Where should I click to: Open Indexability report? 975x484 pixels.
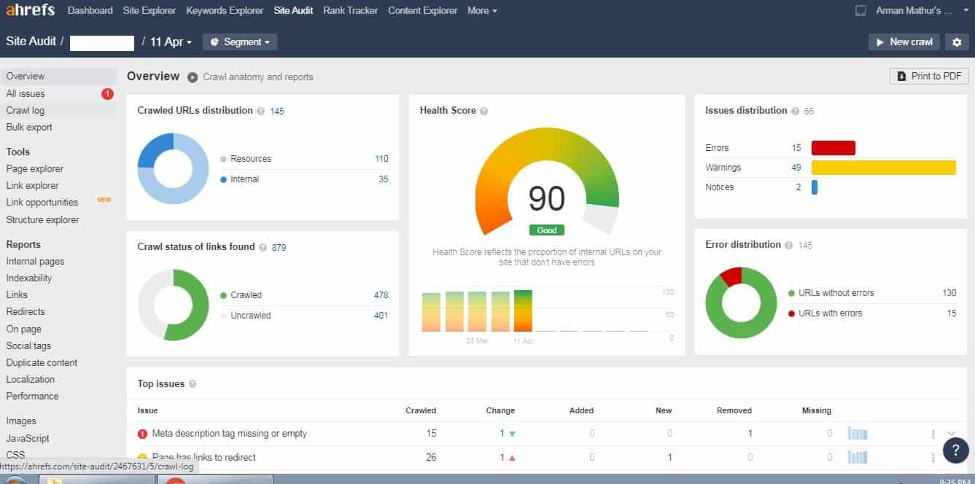(29, 278)
